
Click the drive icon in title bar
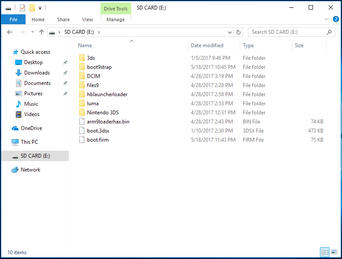pyautogui.click(x=8, y=9)
